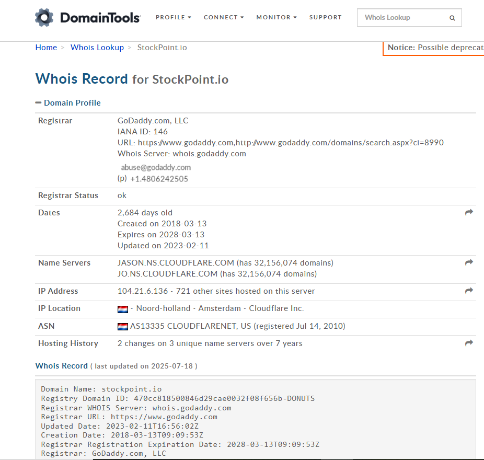This screenshot has width=484, height=460.
Task: Click the Whois Record section heading
Action: tap(62, 366)
